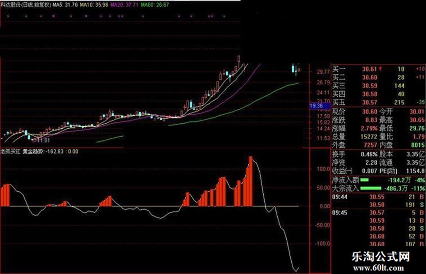Click the PE(动) value 1154.8
This screenshot has height=274, width=426.
pos(415,171)
